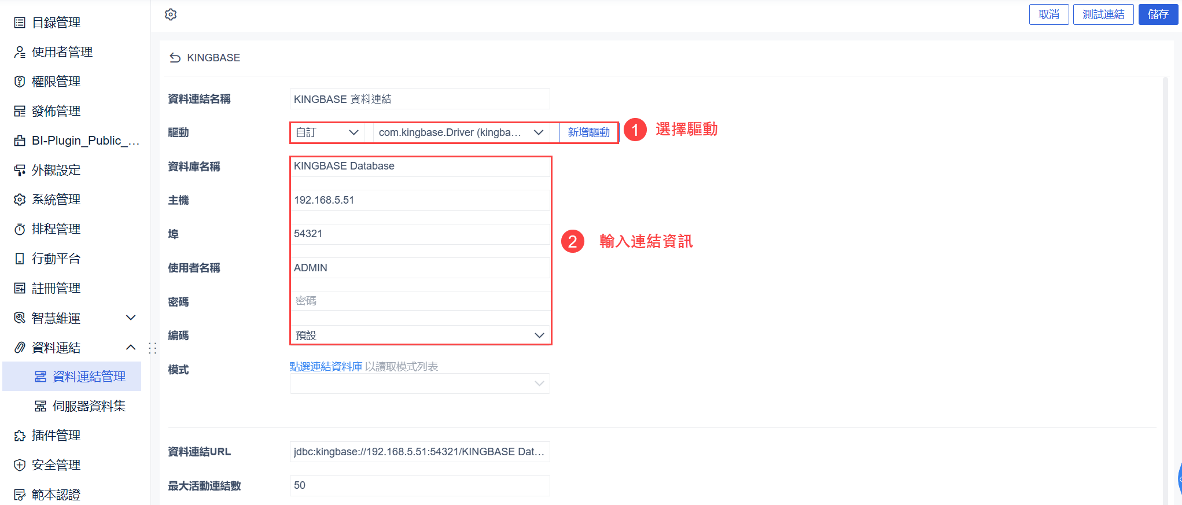The width and height of the screenshot is (1182, 505).
Task: Click the 伺服器資料集 icon
Action: pos(40,406)
